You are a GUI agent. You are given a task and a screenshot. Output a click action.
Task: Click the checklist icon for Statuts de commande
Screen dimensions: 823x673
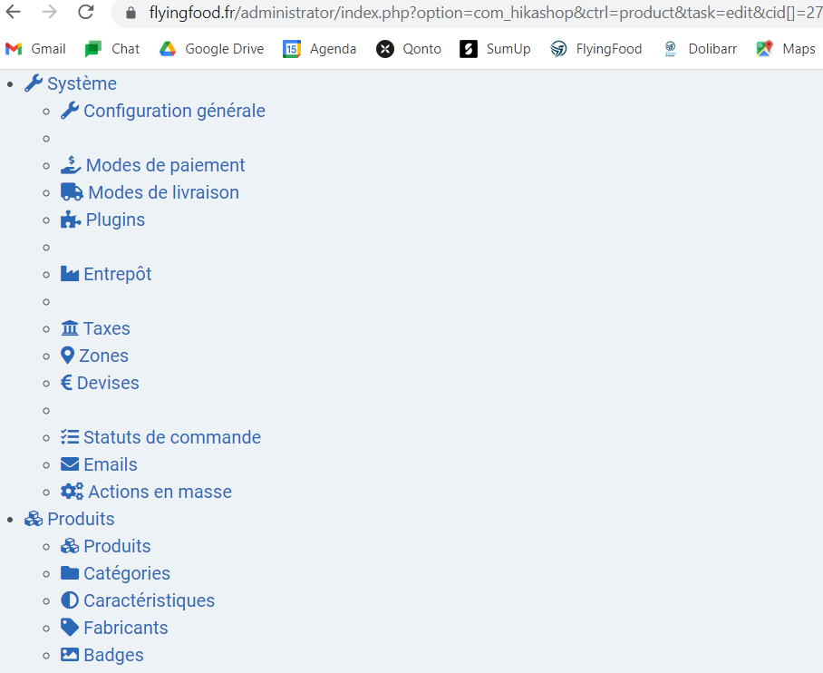[70, 437]
